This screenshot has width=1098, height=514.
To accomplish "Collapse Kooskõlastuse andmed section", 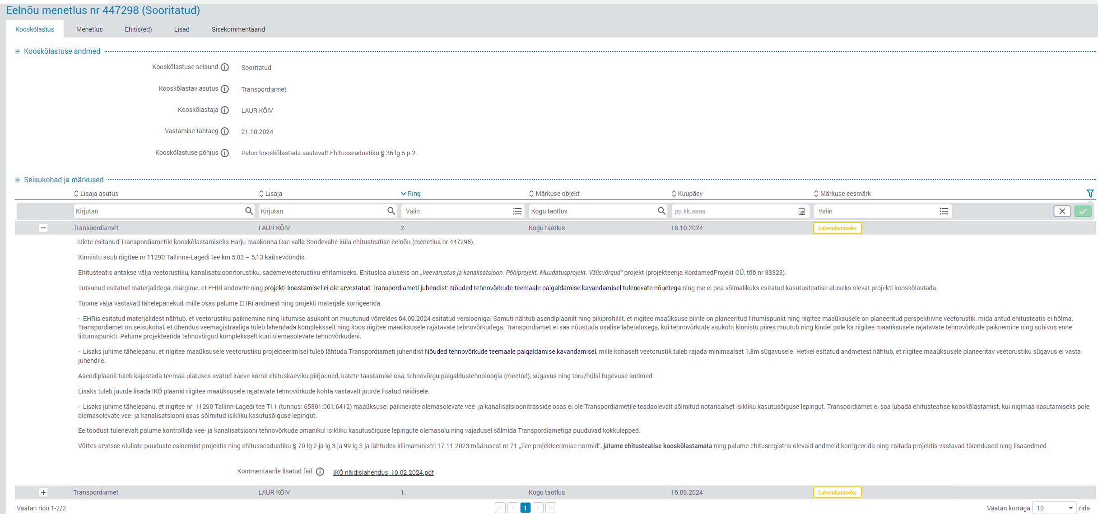I will [18, 51].
